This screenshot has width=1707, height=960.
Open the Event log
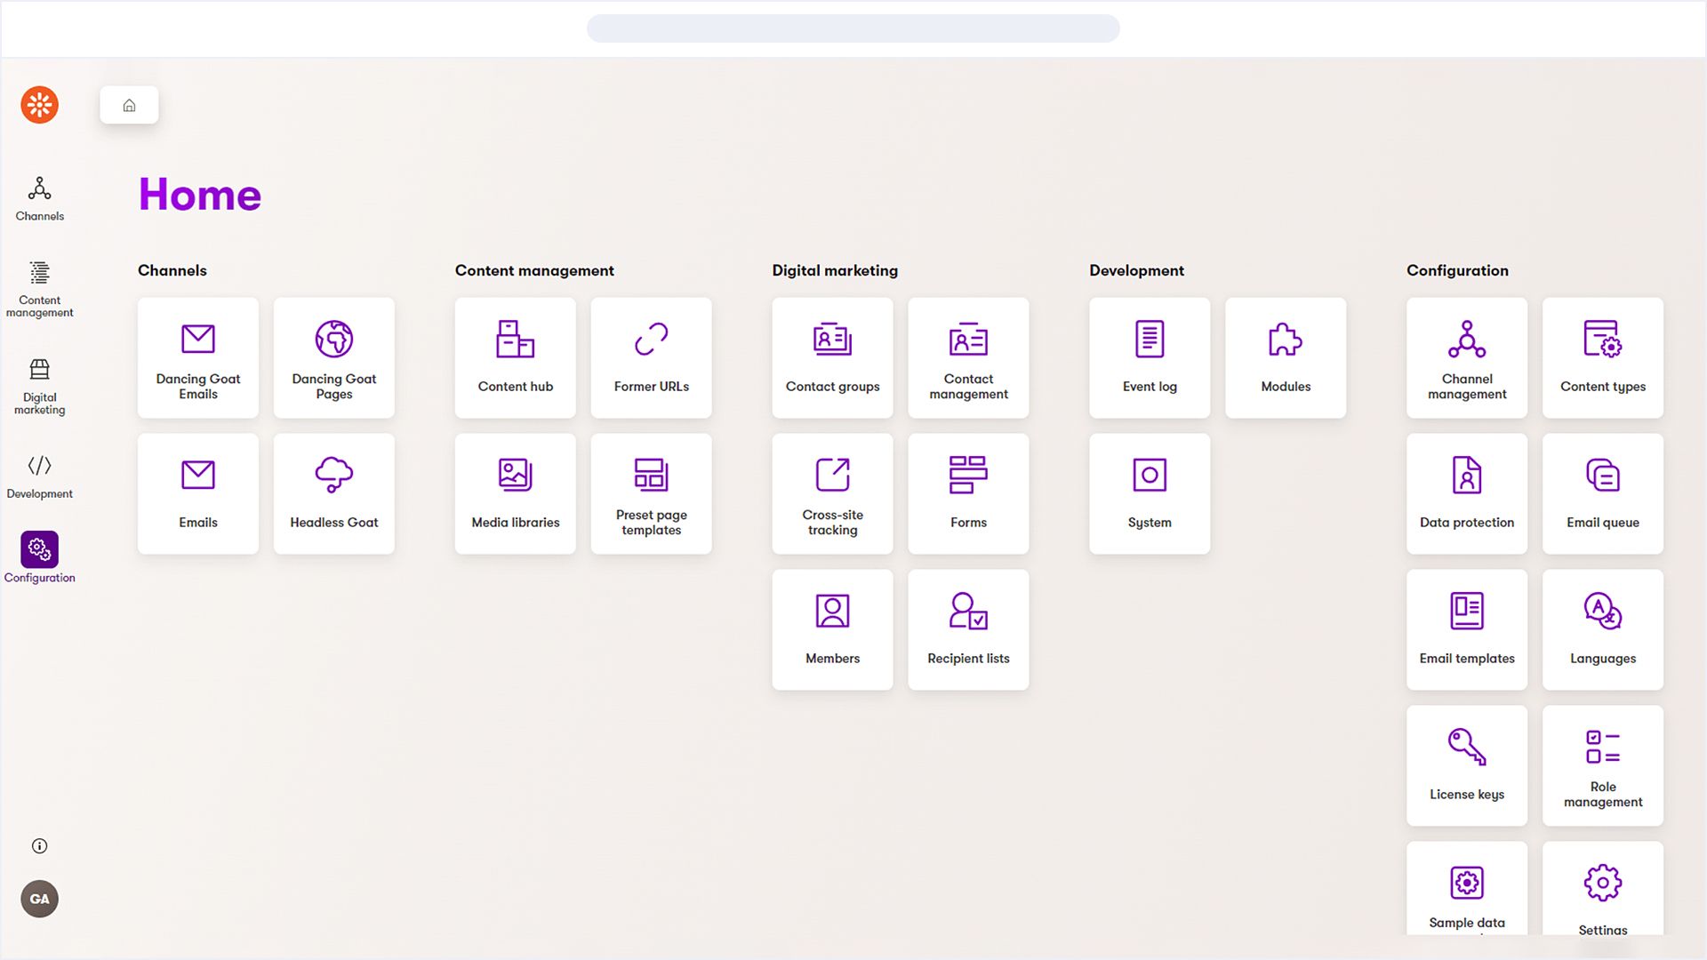tap(1149, 357)
